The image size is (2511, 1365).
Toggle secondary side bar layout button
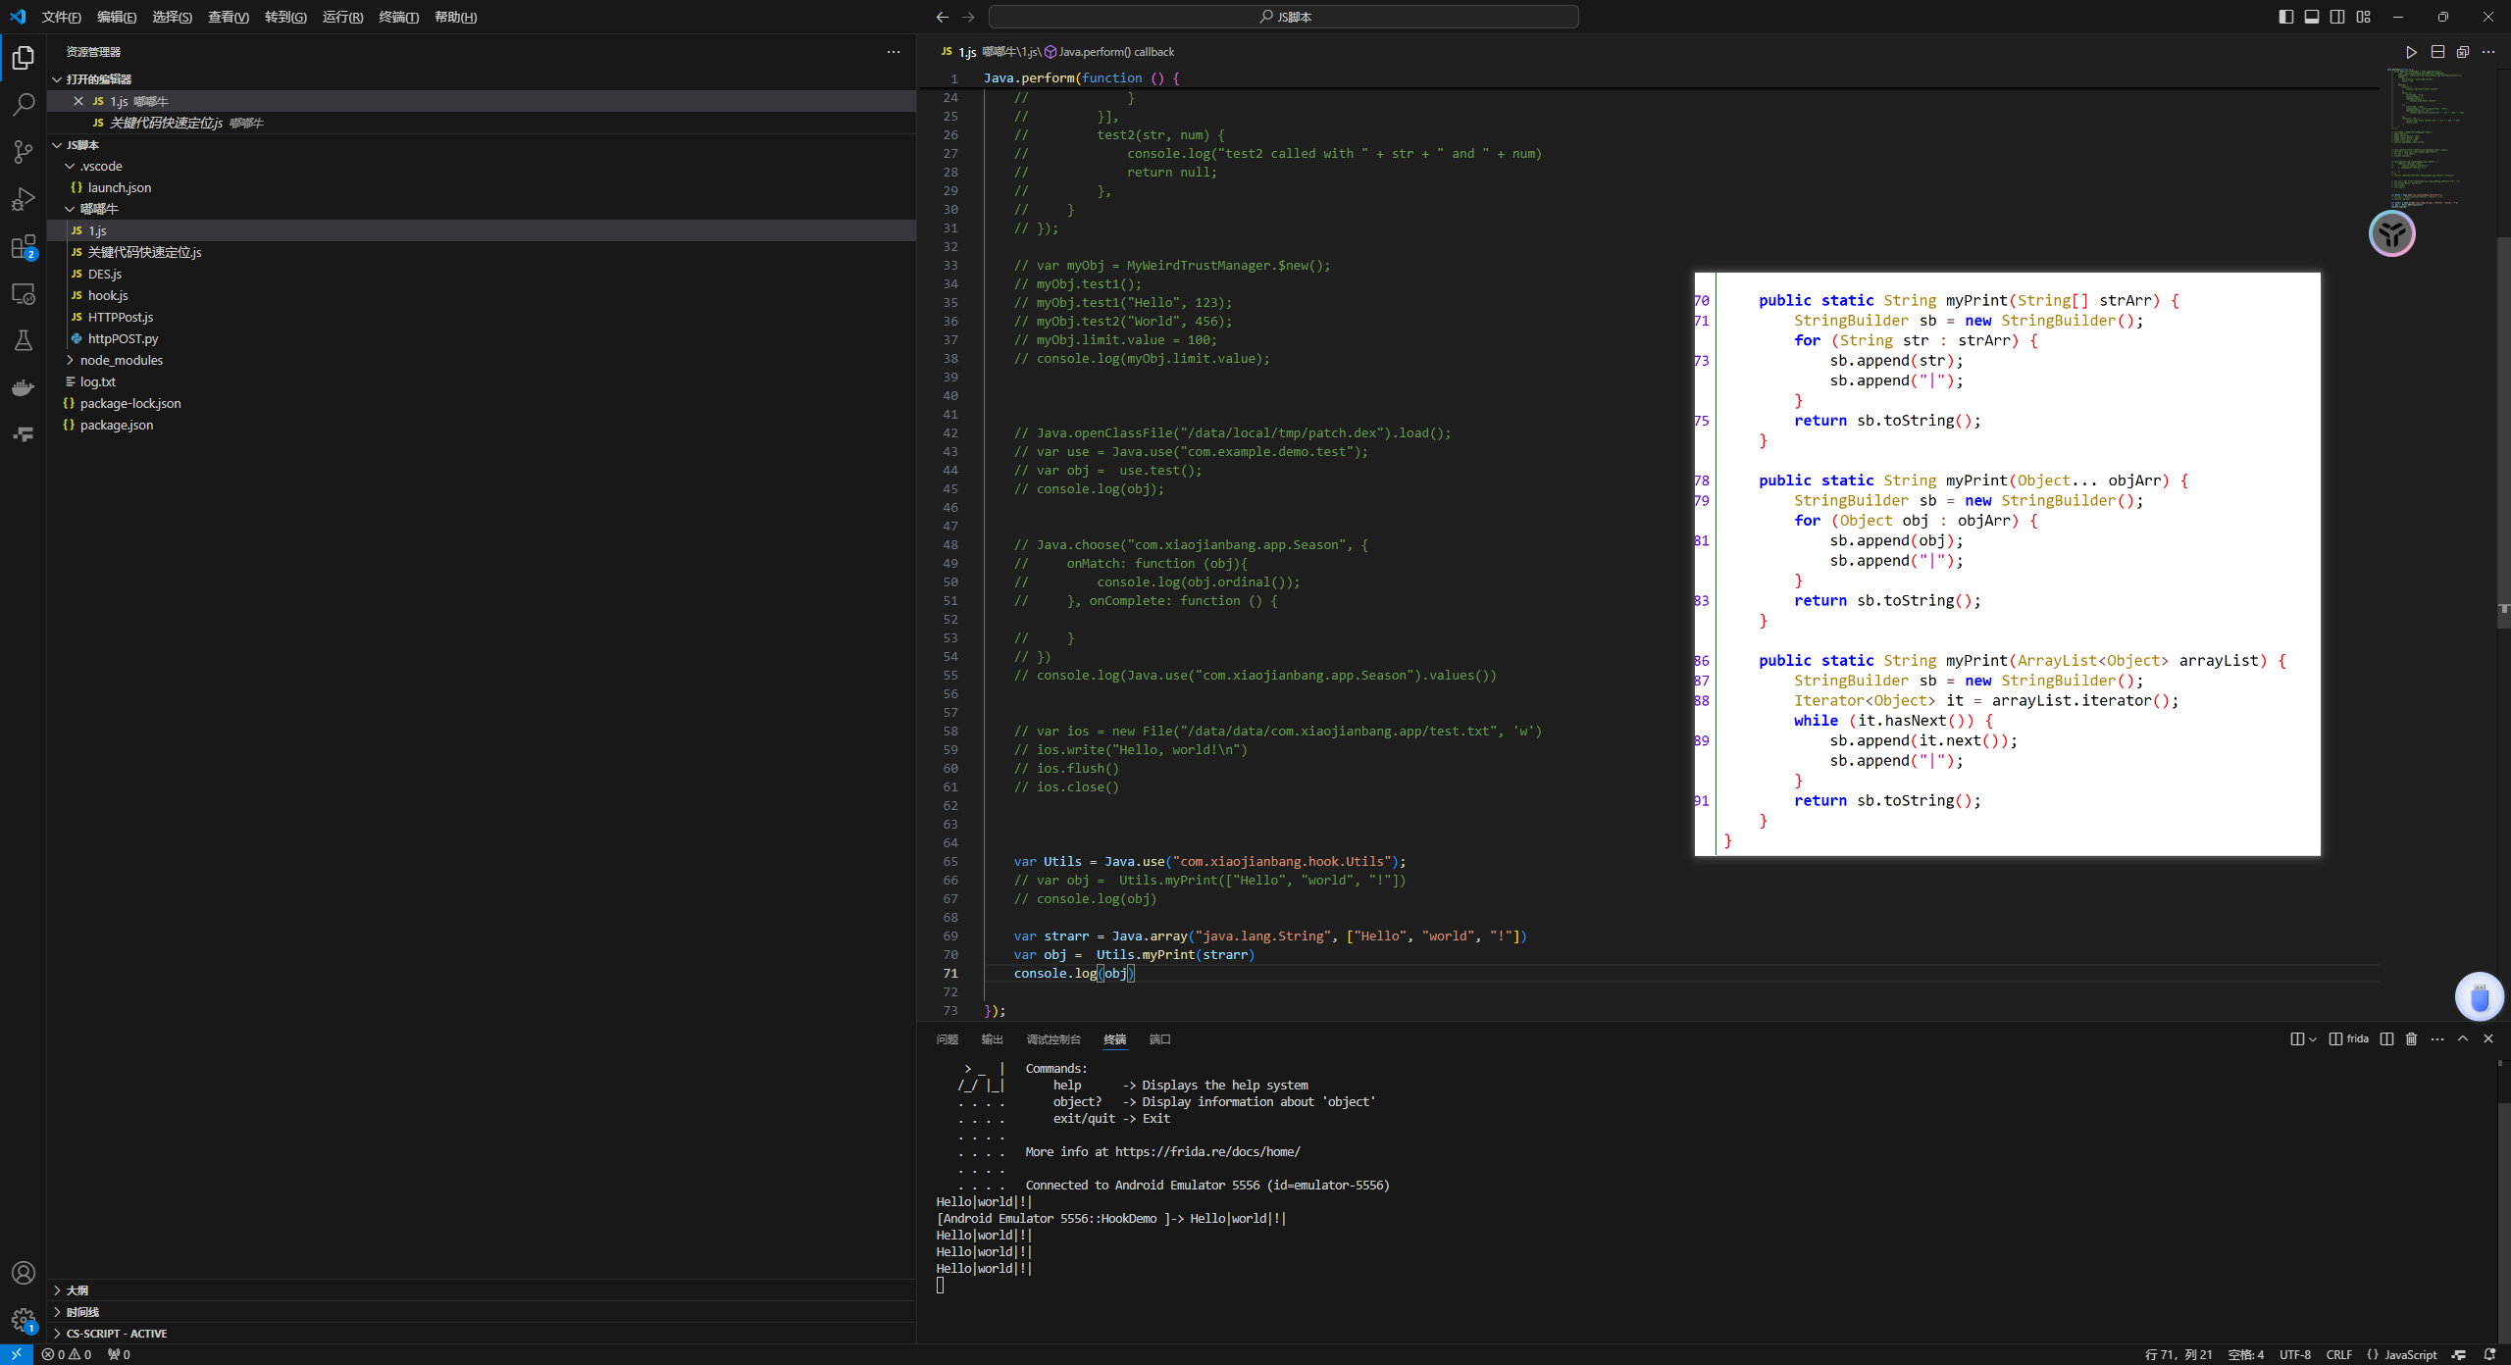point(2337,17)
